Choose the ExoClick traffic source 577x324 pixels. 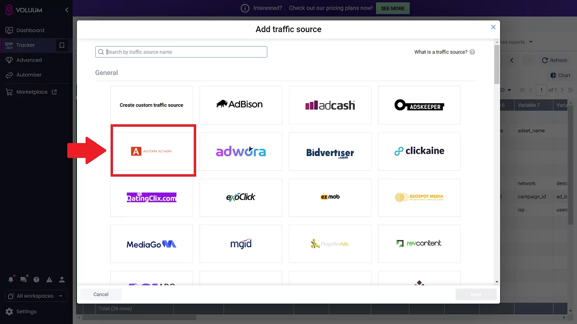(x=240, y=197)
